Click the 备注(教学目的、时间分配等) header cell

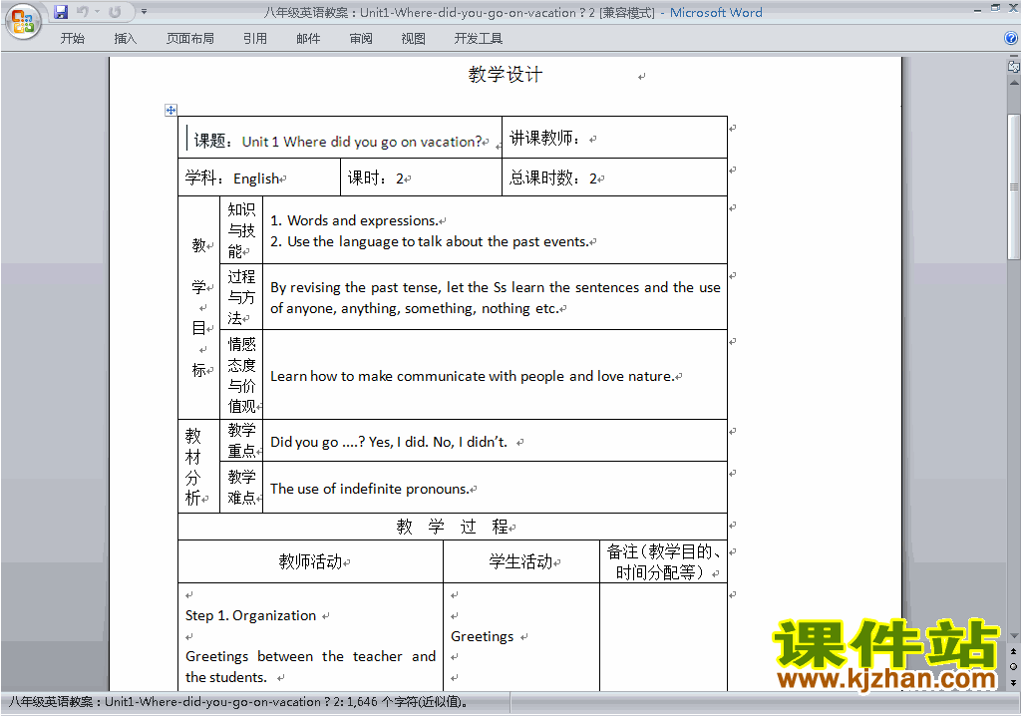click(663, 561)
